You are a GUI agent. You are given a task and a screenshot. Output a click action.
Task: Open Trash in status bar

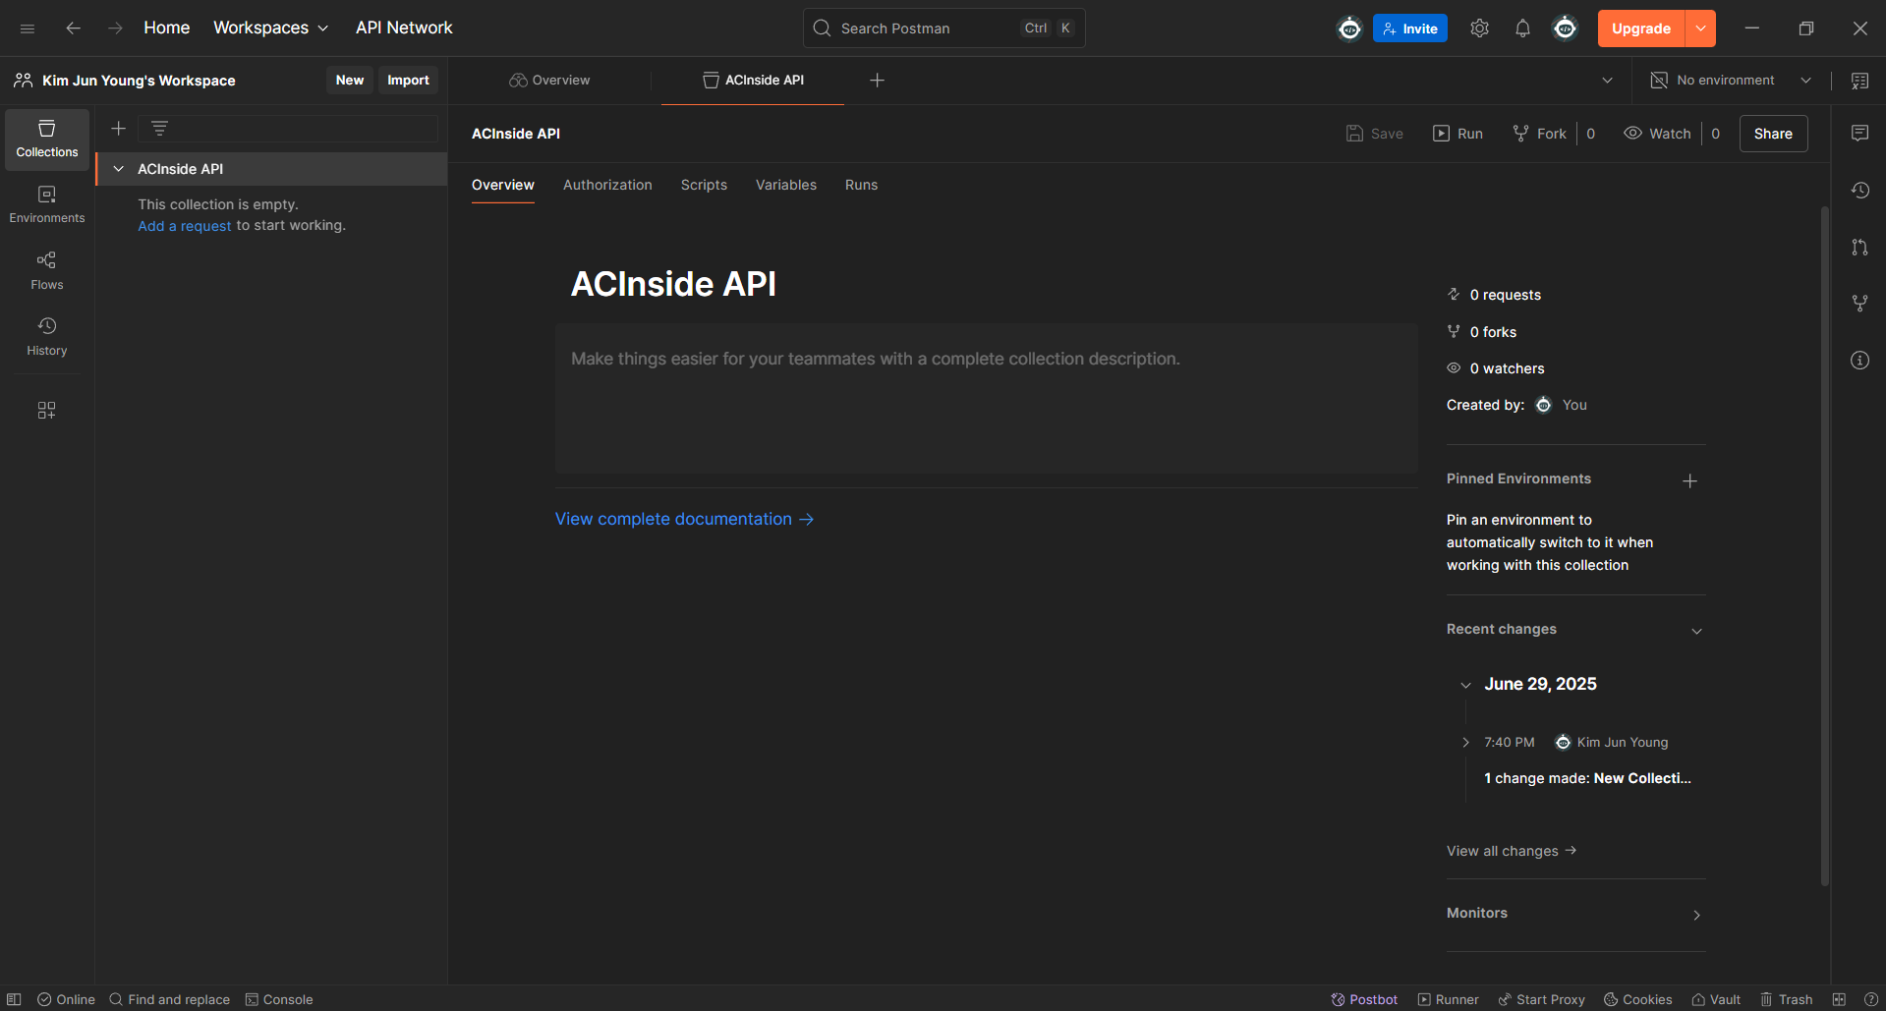[x=1786, y=999]
